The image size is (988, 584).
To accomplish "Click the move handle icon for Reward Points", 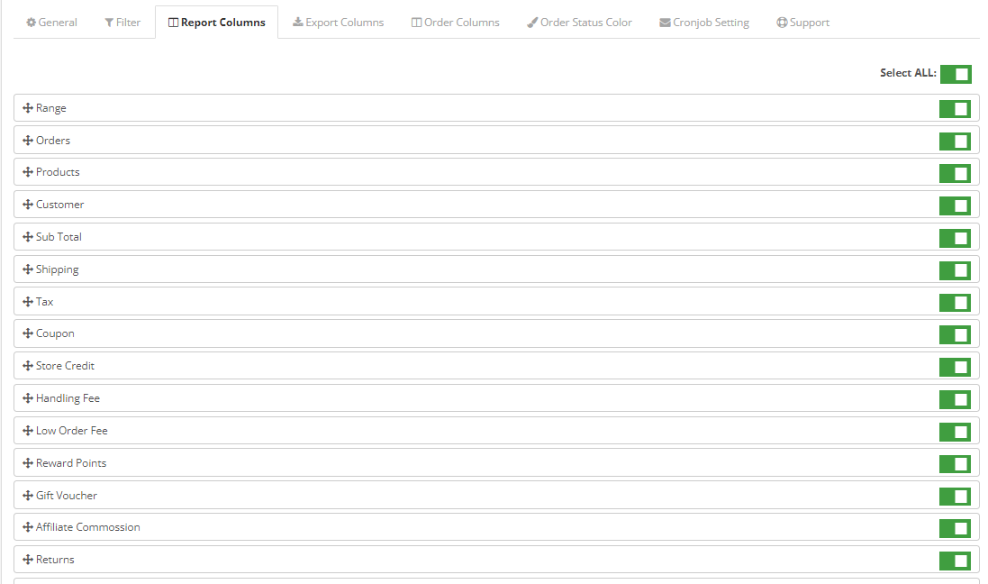I will 28,463.
